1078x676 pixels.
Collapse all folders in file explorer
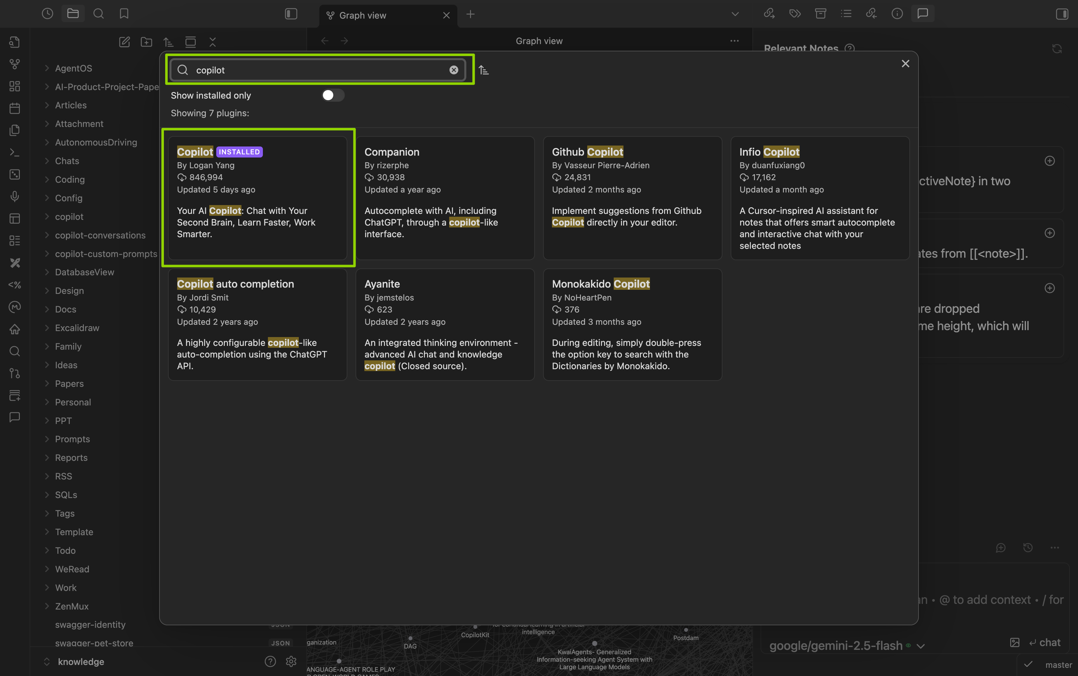(212, 42)
